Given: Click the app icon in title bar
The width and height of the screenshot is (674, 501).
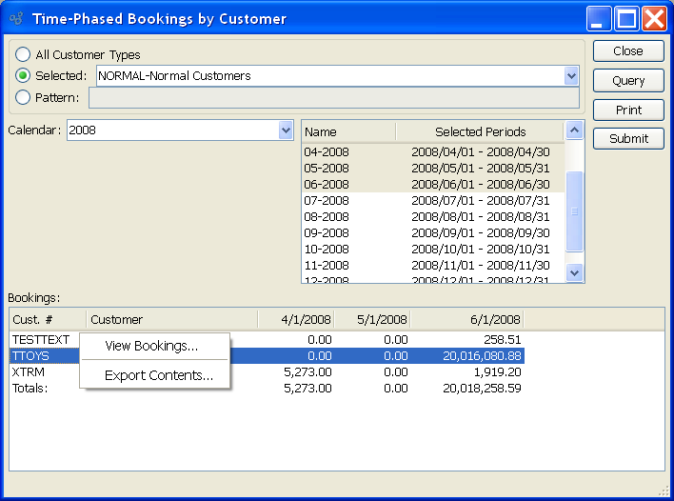Looking at the screenshot, I should [x=15, y=19].
